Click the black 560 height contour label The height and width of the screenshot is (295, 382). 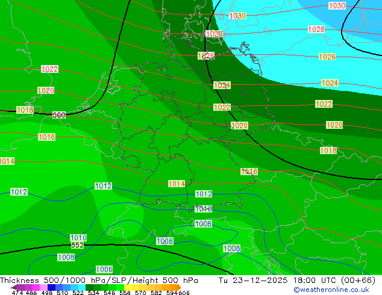point(59,115)
